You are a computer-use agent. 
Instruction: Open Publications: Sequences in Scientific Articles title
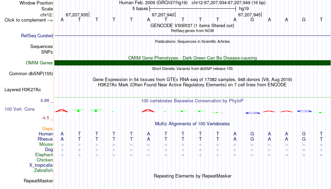point(192,41)
